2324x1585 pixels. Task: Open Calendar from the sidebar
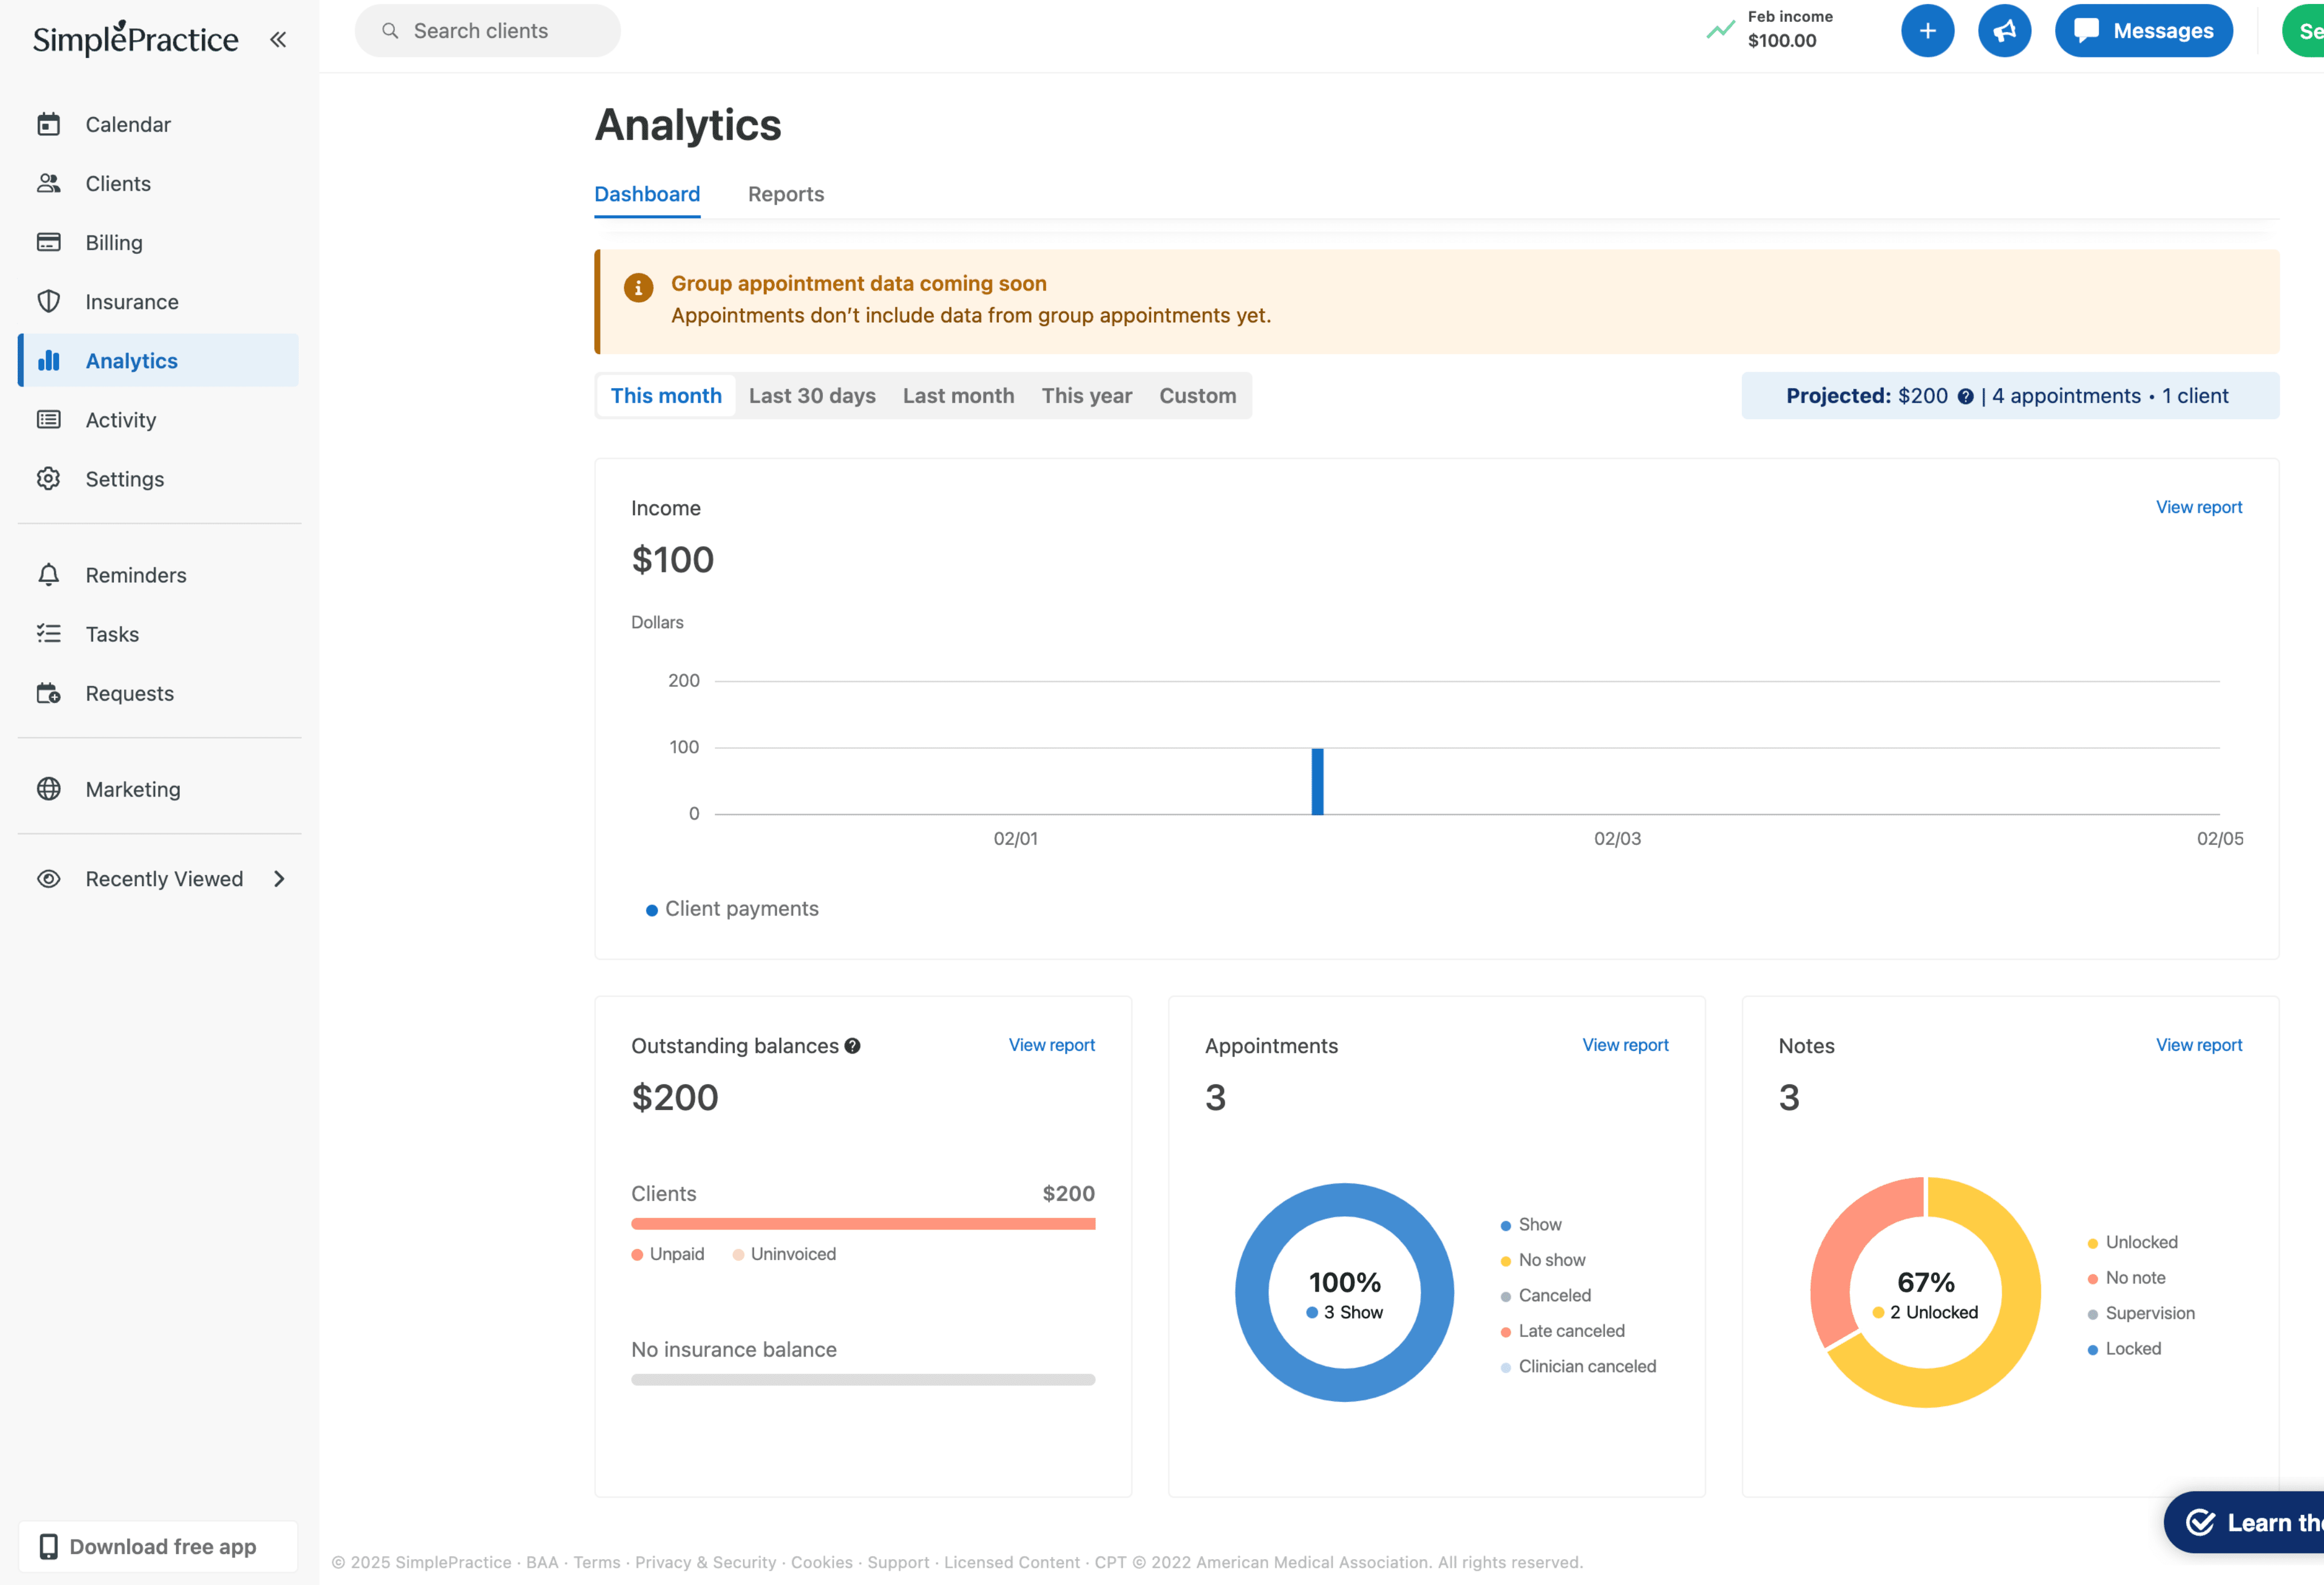[x=128, y=125]
